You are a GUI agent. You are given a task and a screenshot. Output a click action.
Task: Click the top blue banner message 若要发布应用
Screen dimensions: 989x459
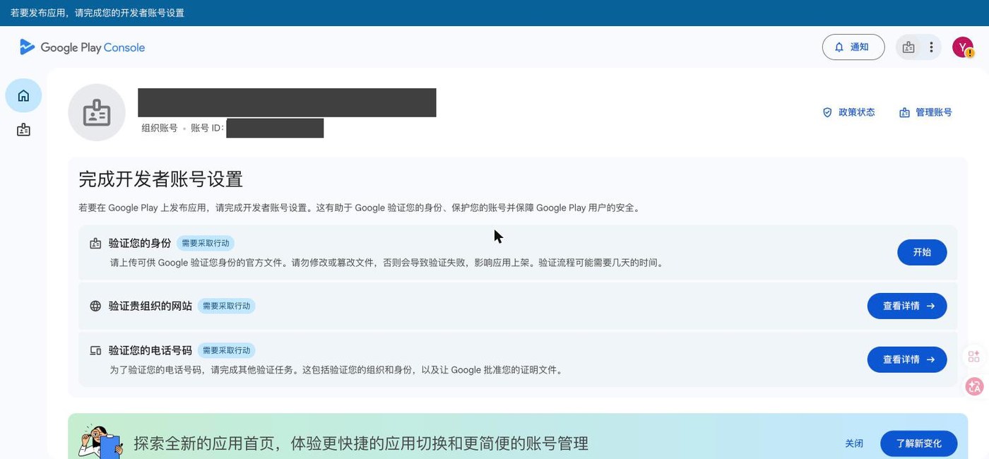click(x=97, y=13)
